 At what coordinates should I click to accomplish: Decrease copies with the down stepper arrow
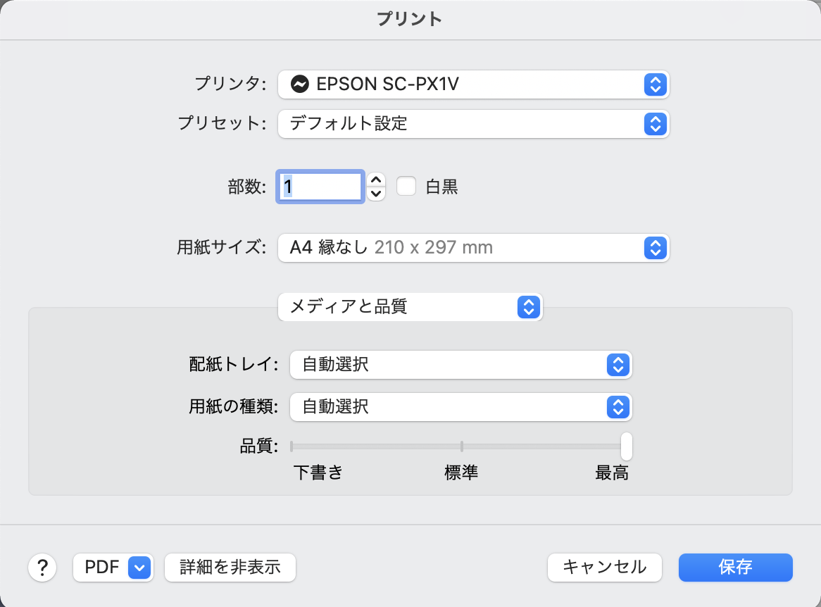tap(377, 193)
